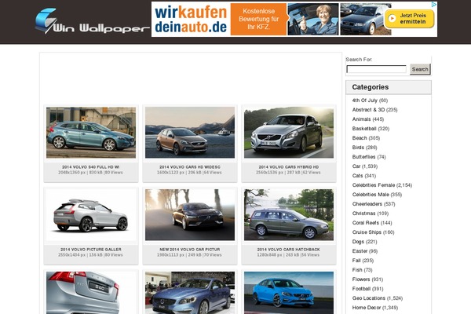Open the bright blue Volvo sedan thumbnail
This screenshot has width=471, height=314.
289,293
